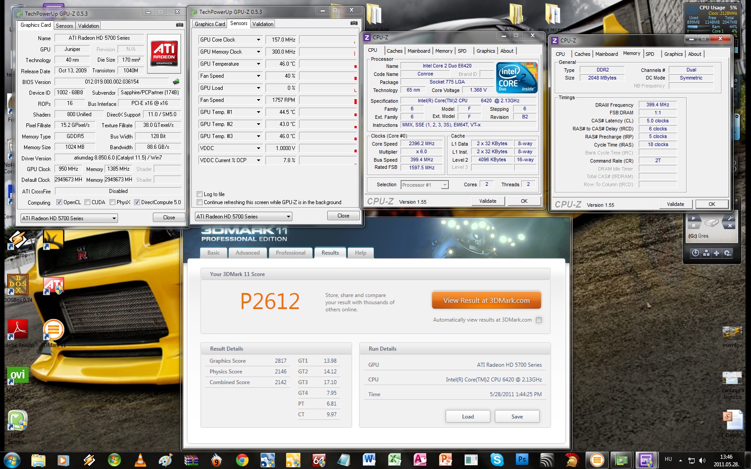
Task: Switch to the Professional tab in 3DMark 11
Action: [x=291, y=253]
